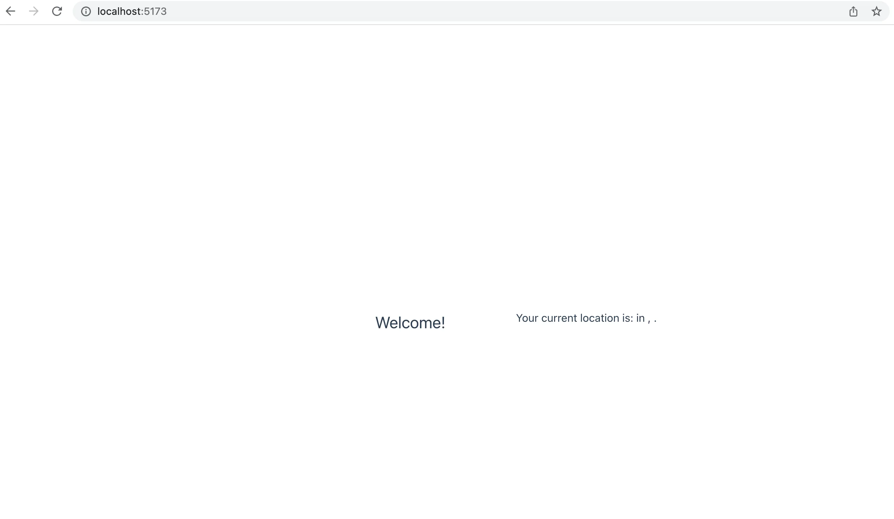The height and width of the screenshot is (519, 894).
Task: Click the Welcome! heading
Action: pos(410,322)
